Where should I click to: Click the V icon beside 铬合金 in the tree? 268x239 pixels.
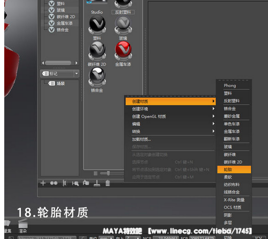(x=52, y=30)
